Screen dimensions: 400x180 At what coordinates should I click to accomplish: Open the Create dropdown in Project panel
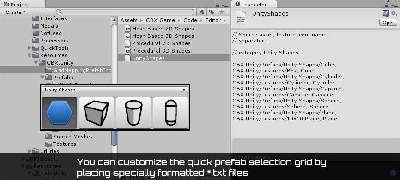tap(15, 12)
